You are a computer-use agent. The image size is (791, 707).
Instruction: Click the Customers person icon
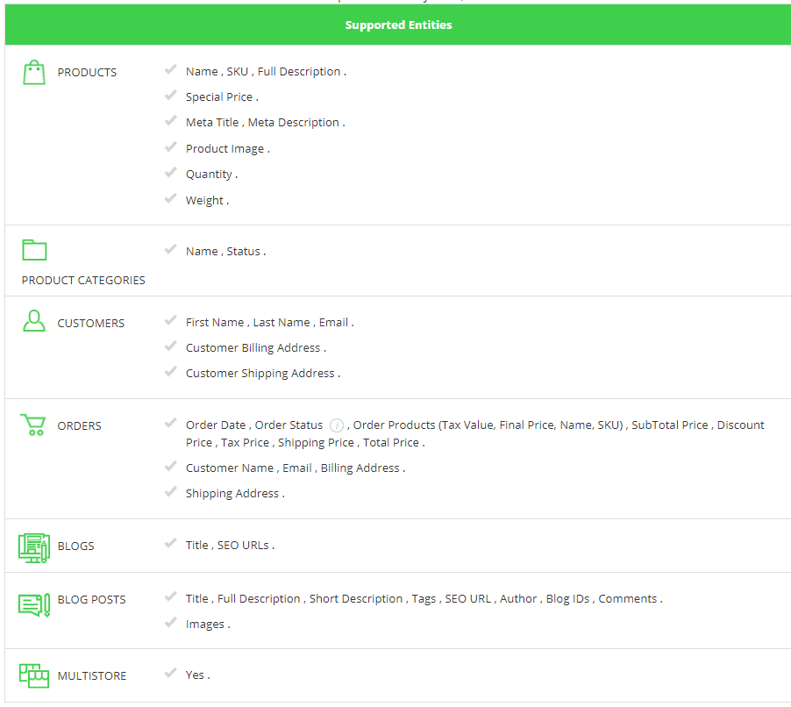click(x=34, y=321)
